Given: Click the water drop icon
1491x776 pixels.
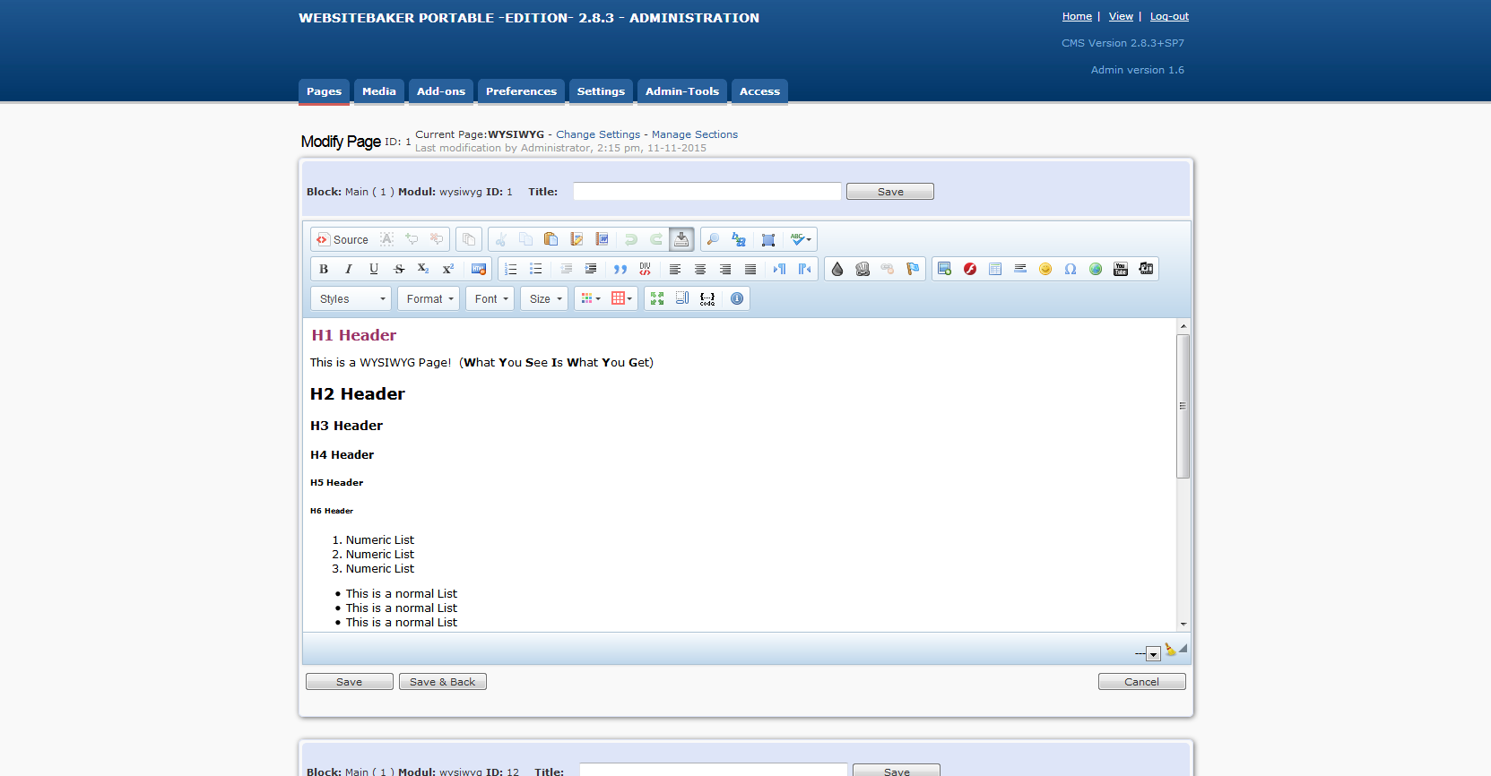Looking at the screenshot, I should click(x=837, y=269).
